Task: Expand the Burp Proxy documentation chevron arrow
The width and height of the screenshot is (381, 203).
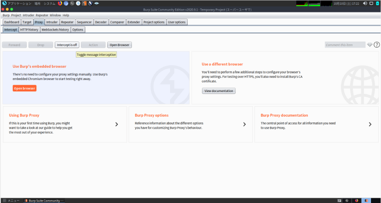Action: (x=370, y=124)
